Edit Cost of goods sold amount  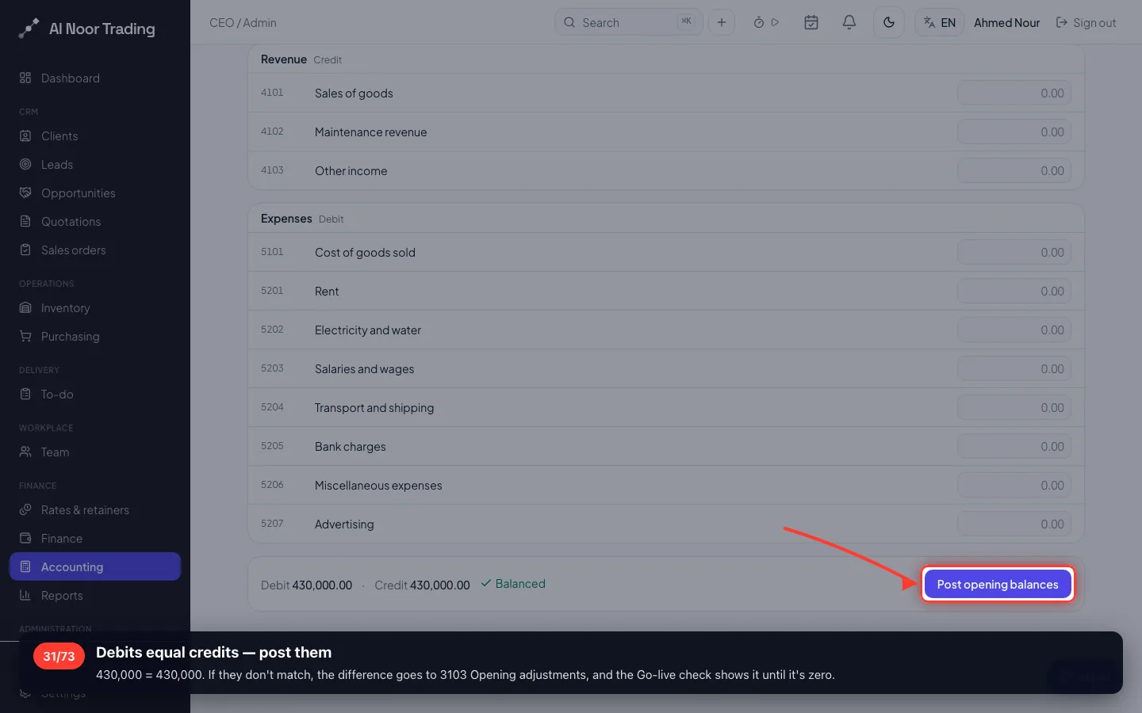[1014, 252]
